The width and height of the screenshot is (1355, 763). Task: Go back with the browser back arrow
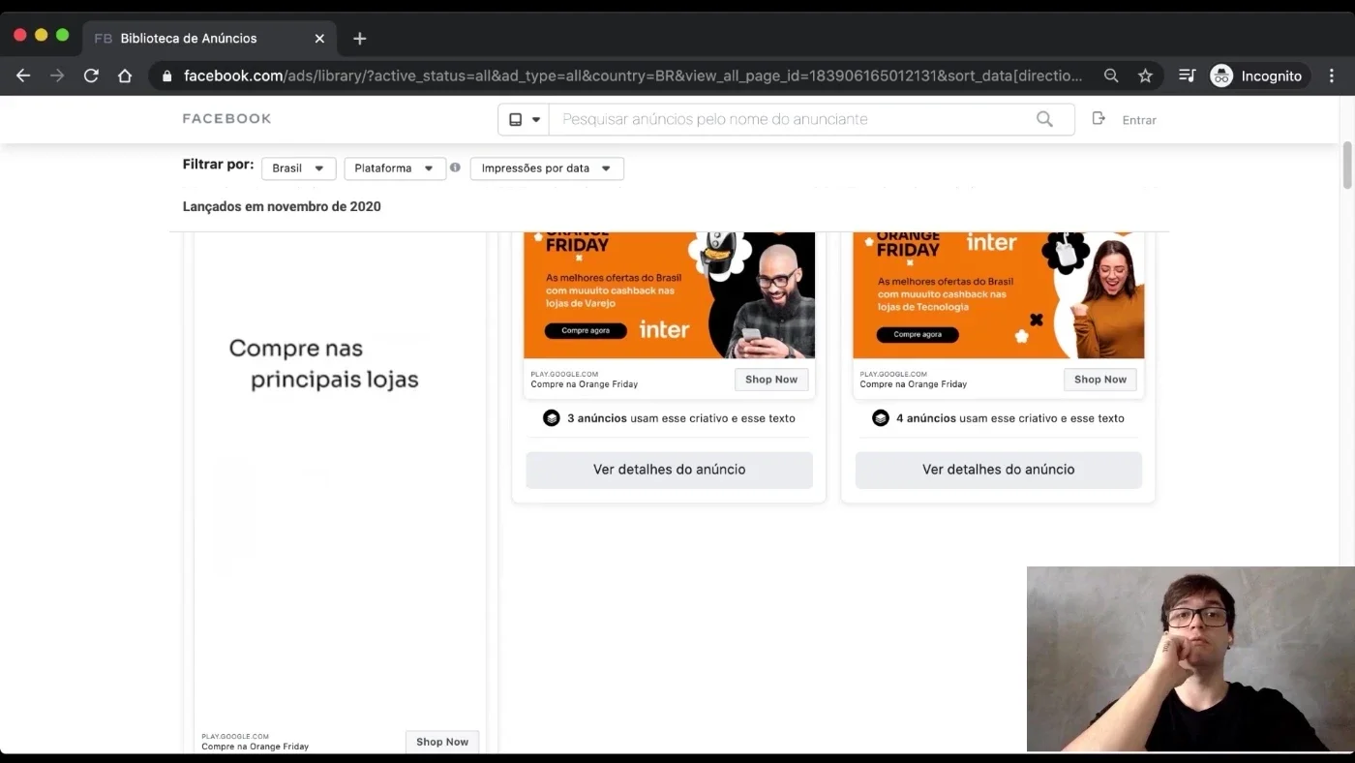[x=23, y=76]
